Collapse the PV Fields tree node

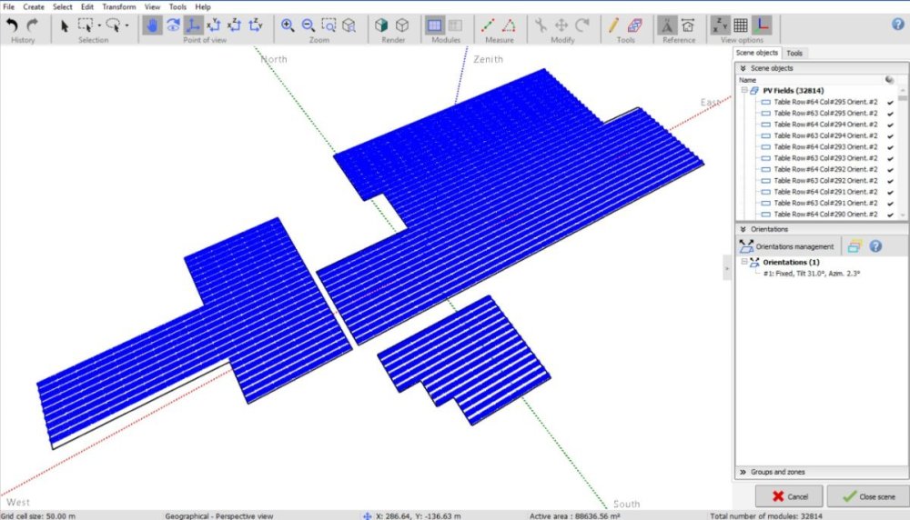(x=744, y=91)
